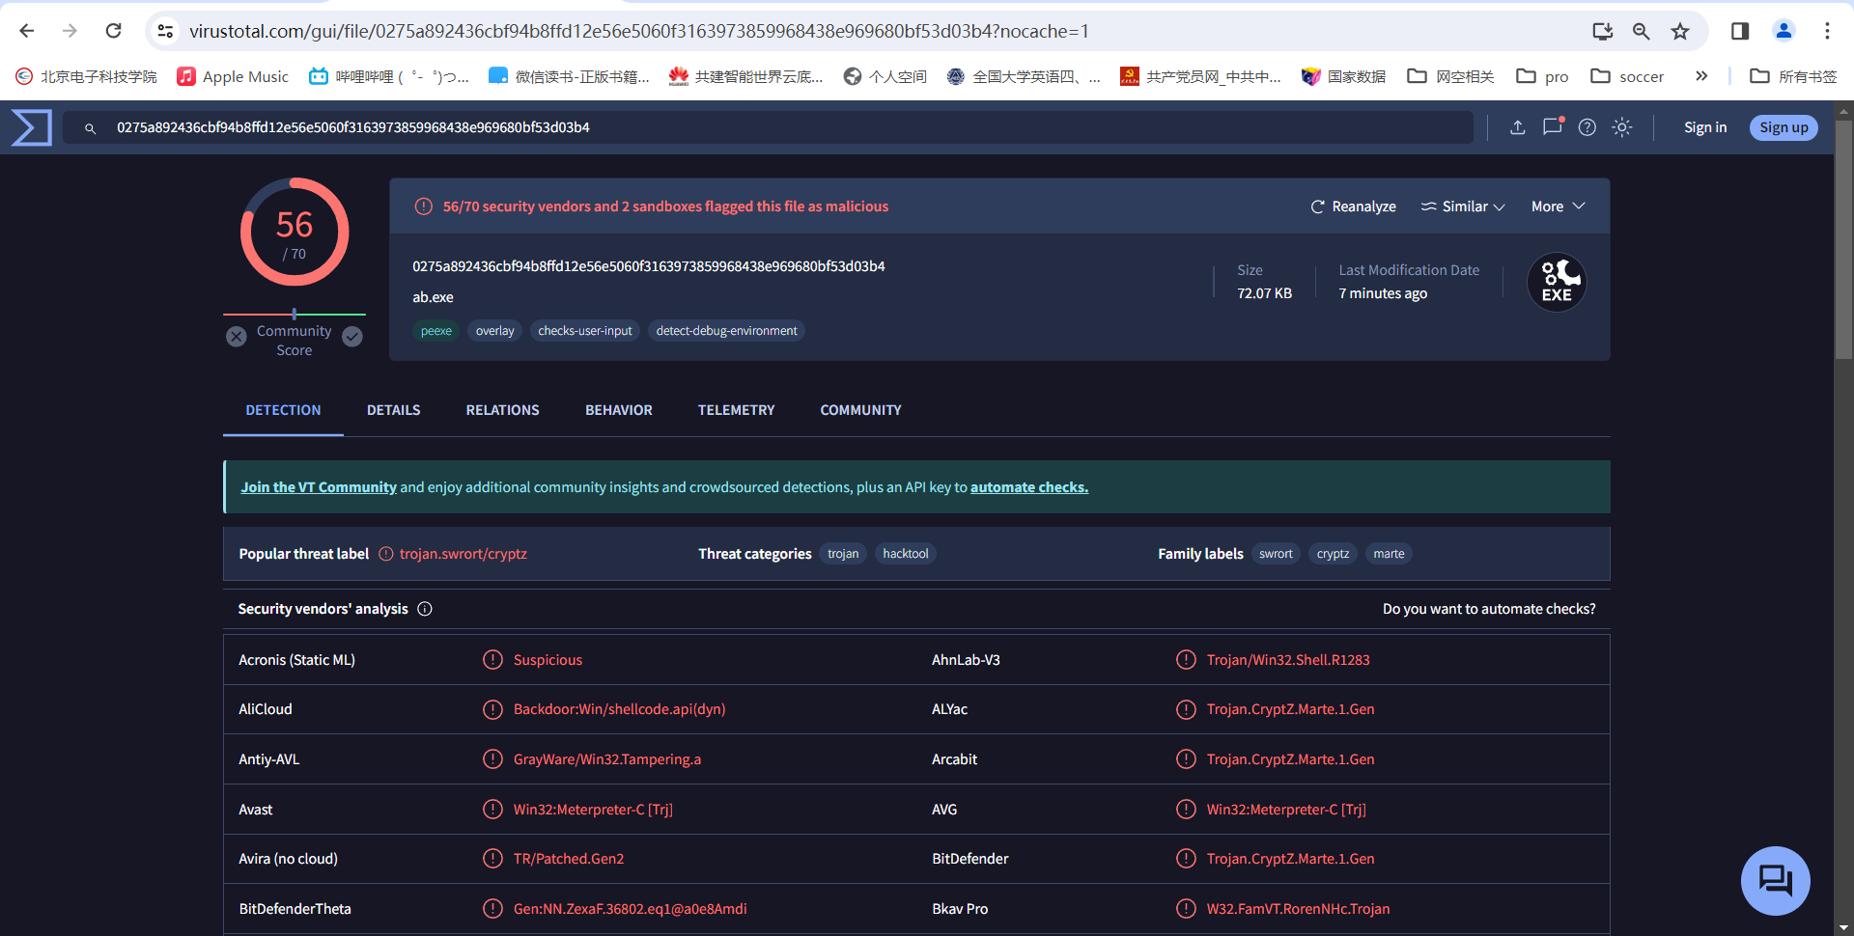Image resolution: width=1854 pixels, height=936 pixels.
Task: Click the peexe tag
Action: tap(436, 331)
